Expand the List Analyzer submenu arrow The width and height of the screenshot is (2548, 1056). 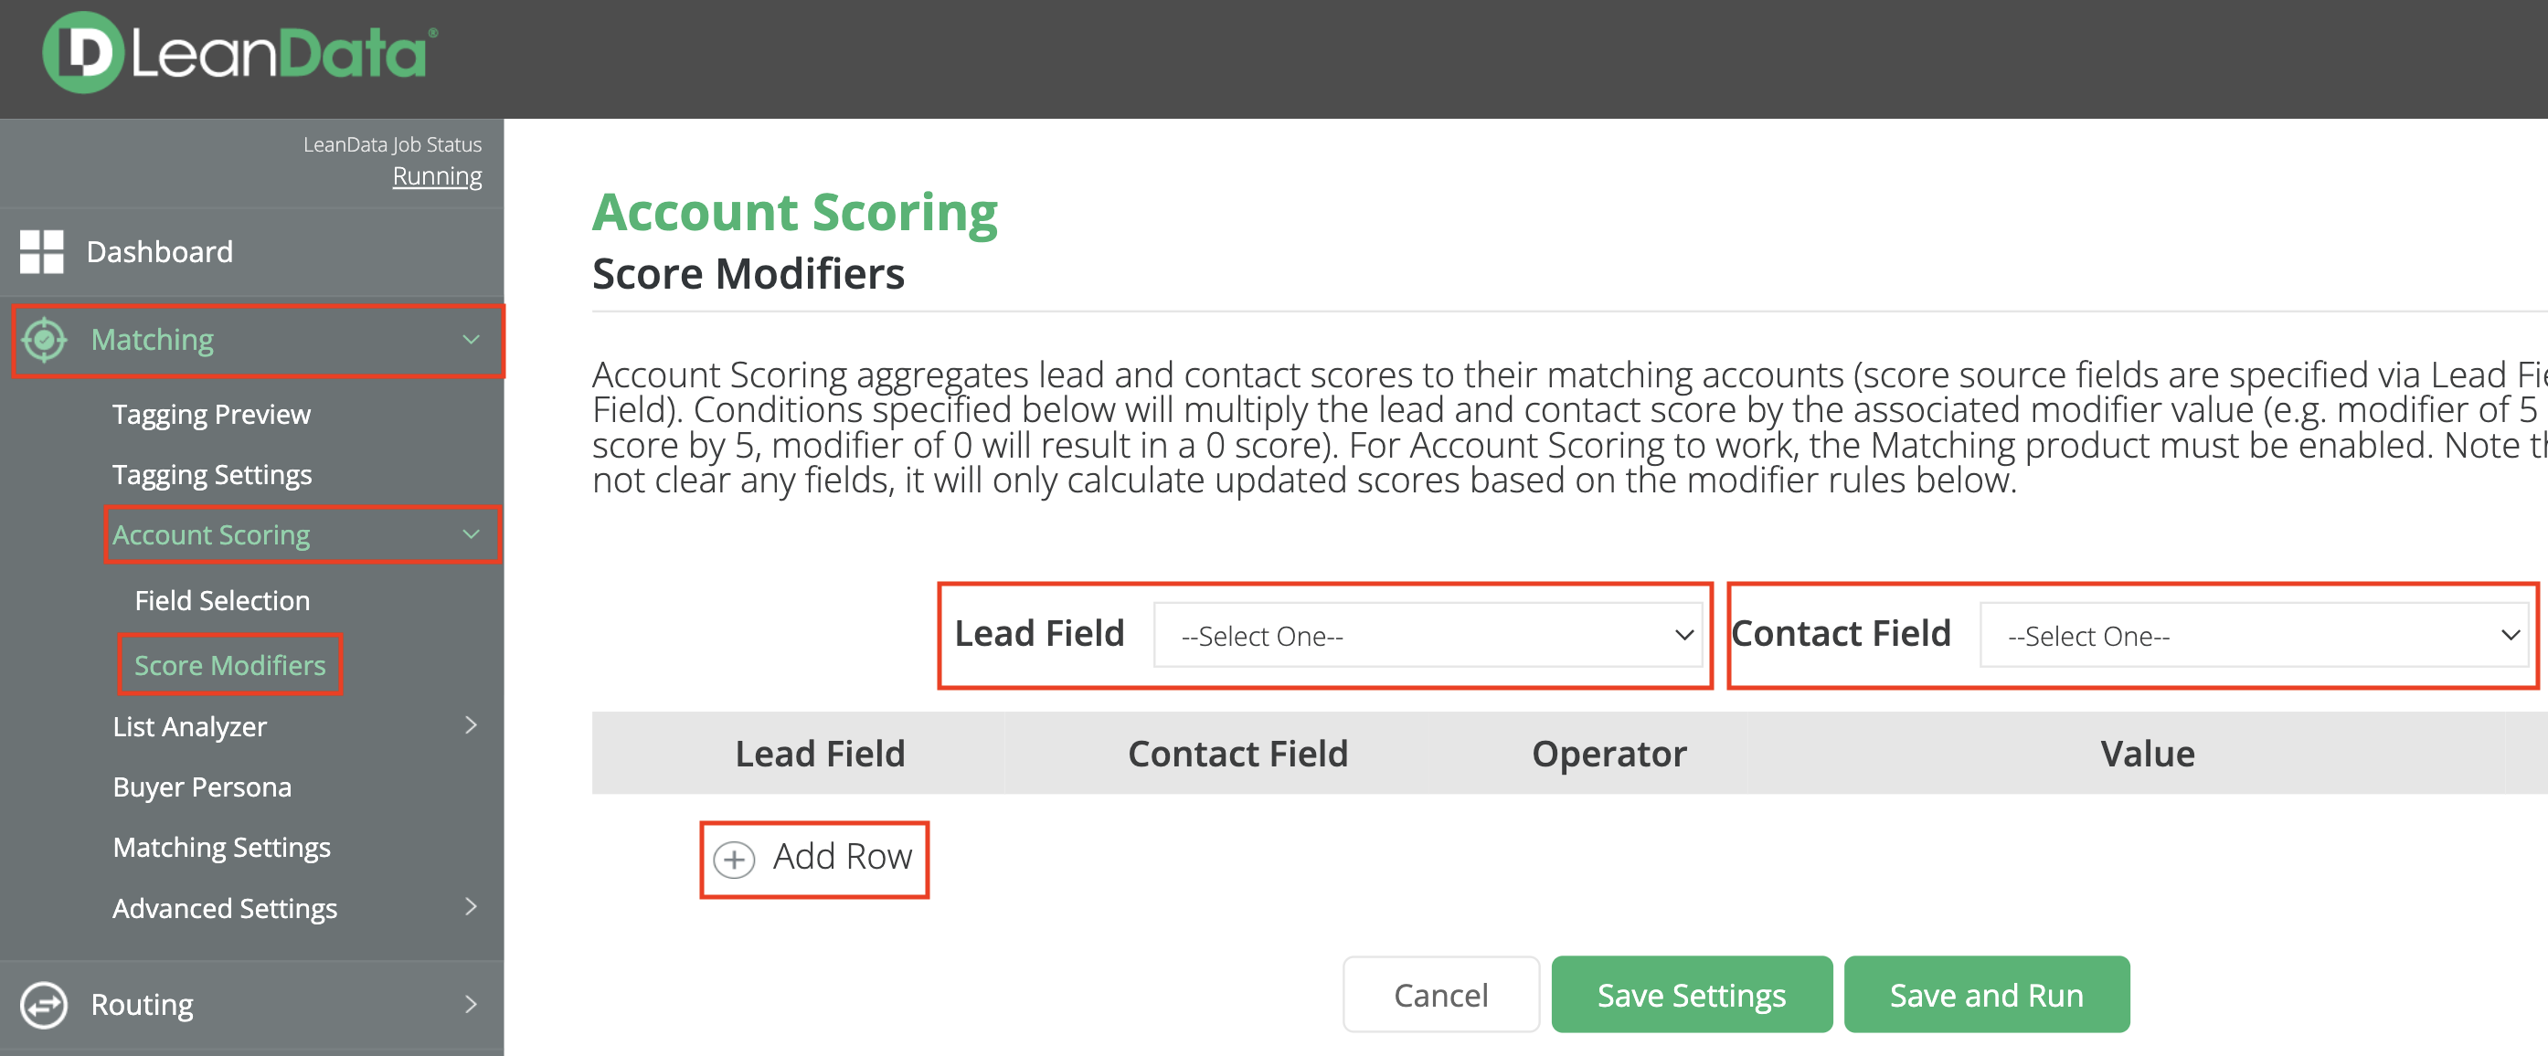pyautogui.click(x=471, y=725)
